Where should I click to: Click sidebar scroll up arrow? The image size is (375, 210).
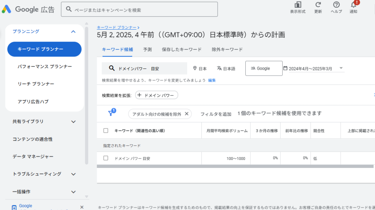[86, 23]
